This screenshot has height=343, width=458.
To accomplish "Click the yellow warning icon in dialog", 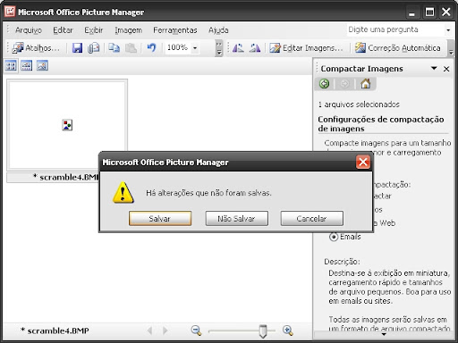I will pyautogui.click(x=123, y=193).
